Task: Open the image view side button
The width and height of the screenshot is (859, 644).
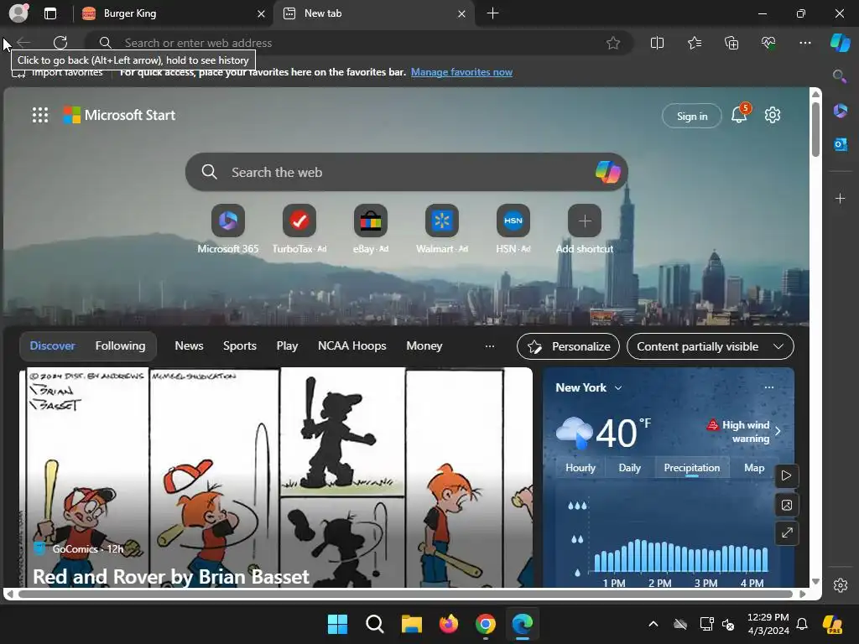Action: 787,505
